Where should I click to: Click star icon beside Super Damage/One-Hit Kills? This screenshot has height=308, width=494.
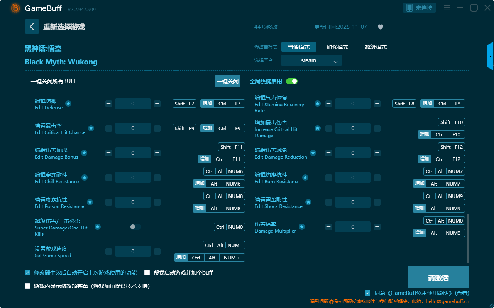click(98, 227)
